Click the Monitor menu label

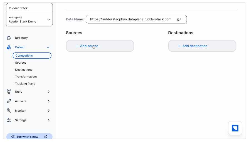(20, 111)
